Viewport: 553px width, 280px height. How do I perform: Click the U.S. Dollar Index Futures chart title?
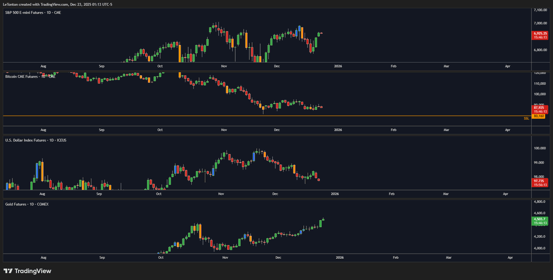tap(35, 140)
